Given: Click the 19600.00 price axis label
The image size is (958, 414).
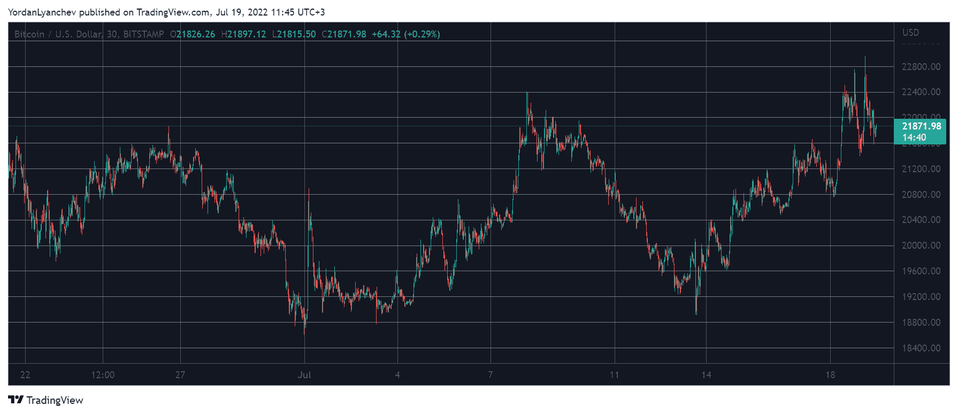Looking at the screenshot, I should pyautogui.click(x=921, y=271).
